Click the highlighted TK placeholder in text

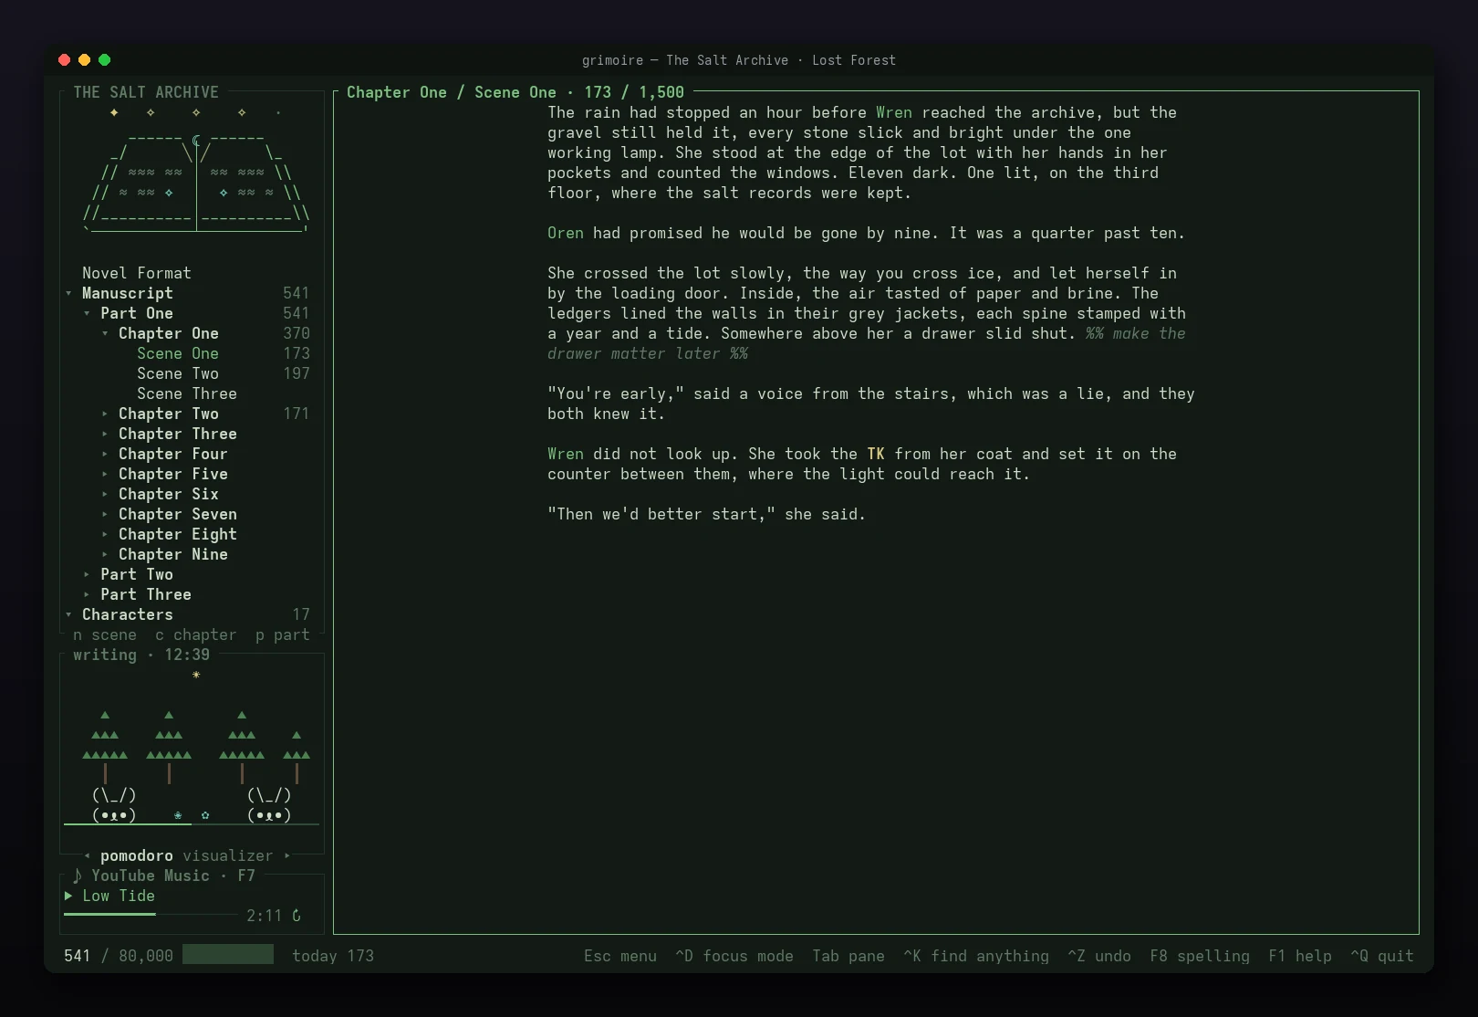[x=876, y=454]
